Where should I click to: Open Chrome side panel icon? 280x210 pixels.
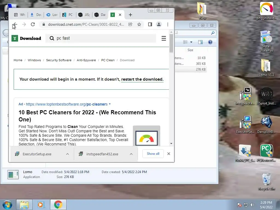pos(150,24)
